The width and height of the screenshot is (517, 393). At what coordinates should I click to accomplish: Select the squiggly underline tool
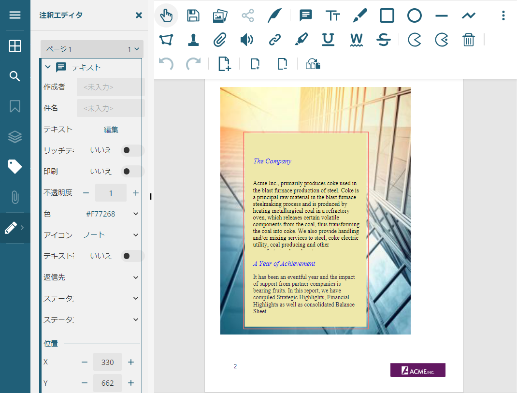tap(357, 40)
